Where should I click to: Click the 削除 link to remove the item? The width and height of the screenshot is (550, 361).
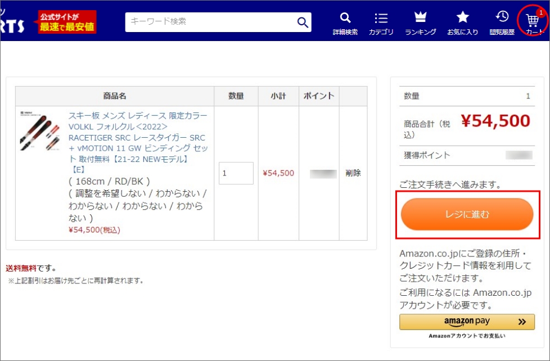tap(353, 173)
